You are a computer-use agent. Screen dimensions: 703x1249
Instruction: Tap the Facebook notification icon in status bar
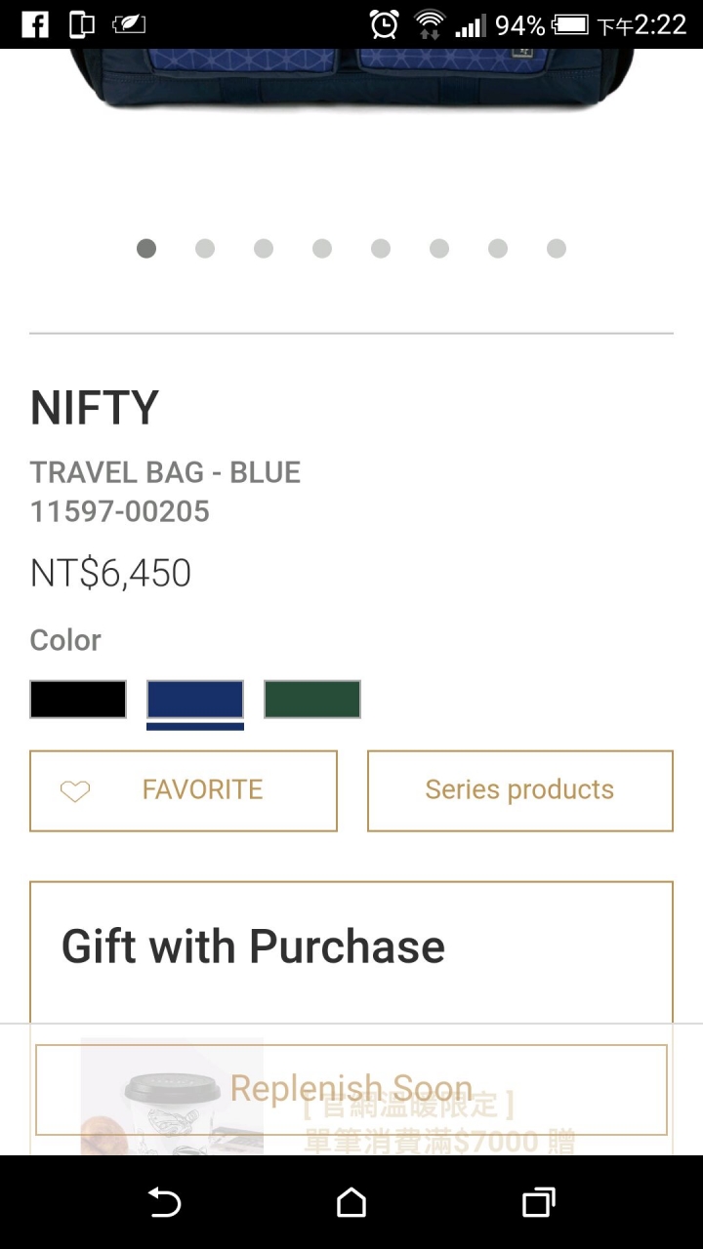point(35,24)
